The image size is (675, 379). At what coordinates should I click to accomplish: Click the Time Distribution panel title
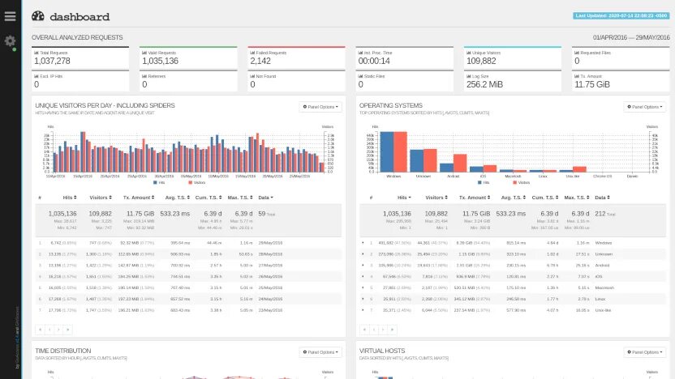(x=62, y=351)
